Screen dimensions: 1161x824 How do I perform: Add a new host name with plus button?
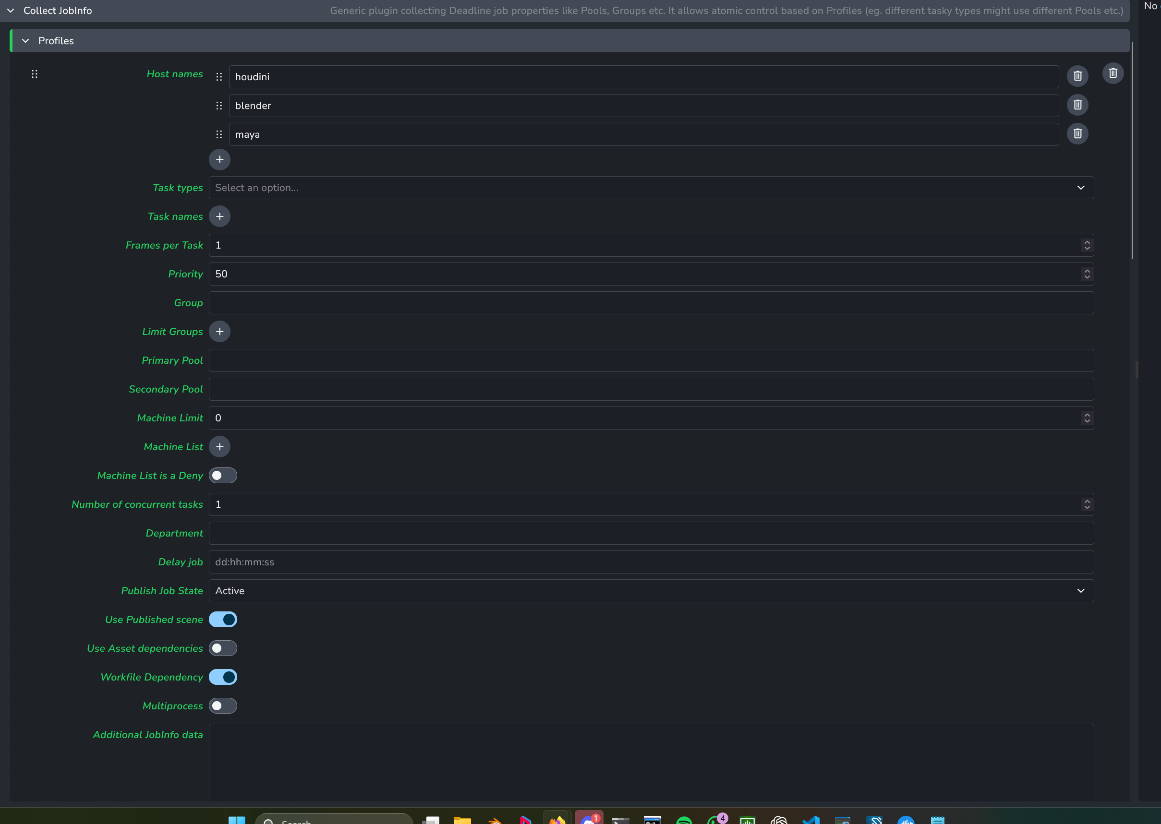(219, 159)
